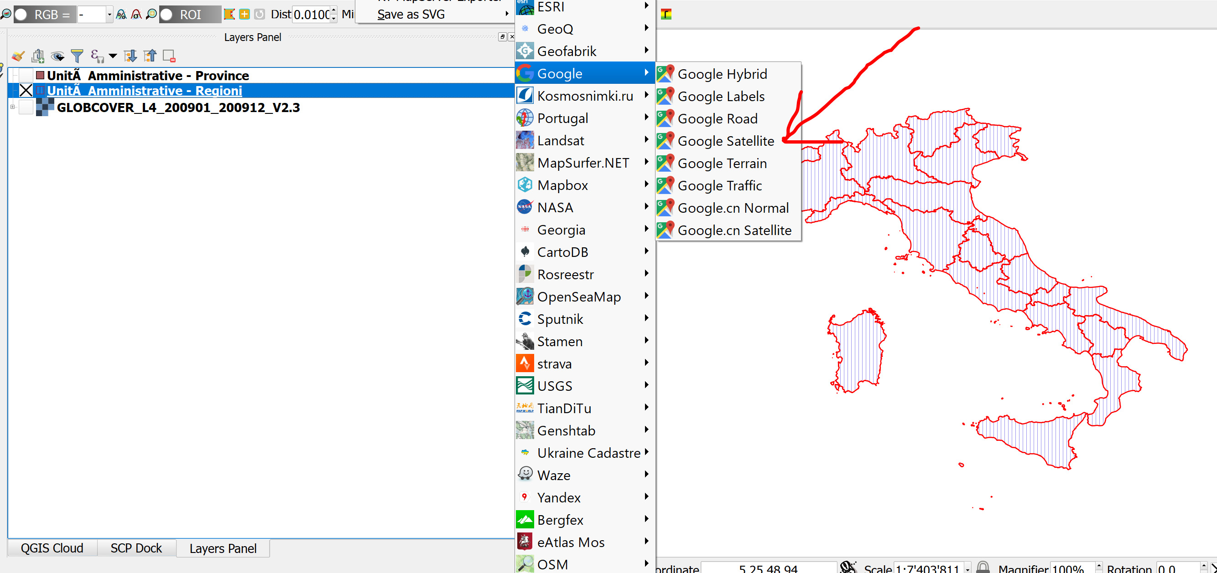The width and height of the screenshot is (1217, 573).
Task: Open the NASA submenu
Action: coord(585,207)
